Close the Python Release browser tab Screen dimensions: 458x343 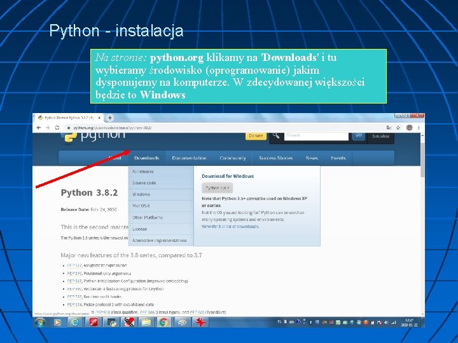pos(99,118)
